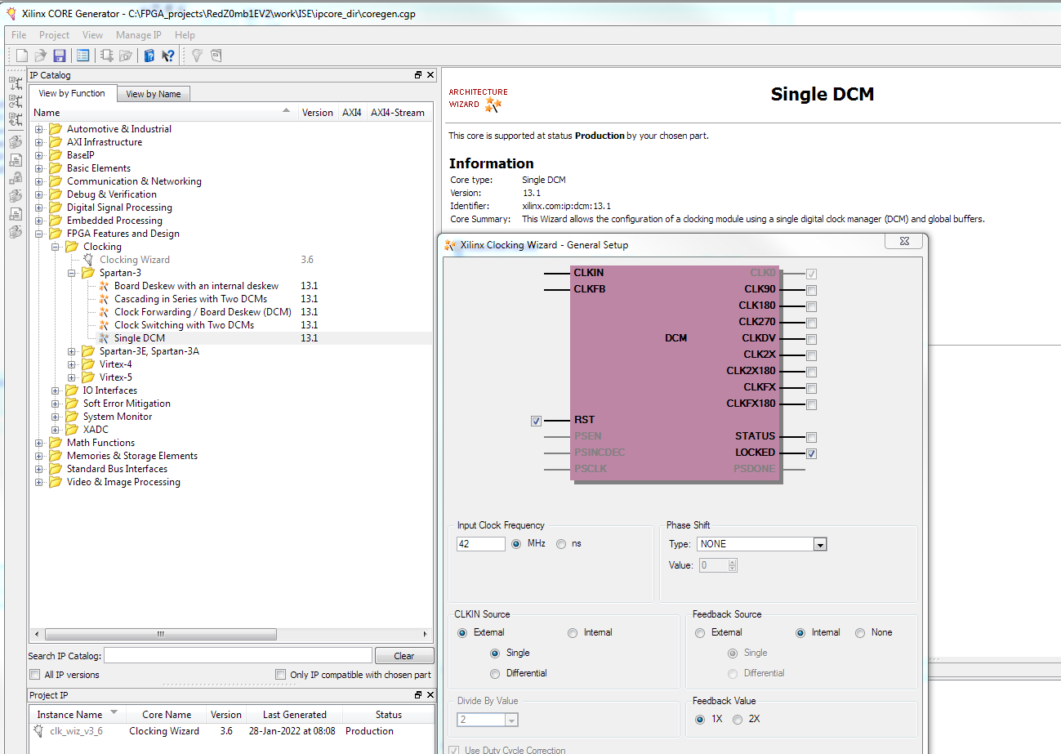Float the Project IP panel
The image size is (1061, 754).
pos(418,695)
